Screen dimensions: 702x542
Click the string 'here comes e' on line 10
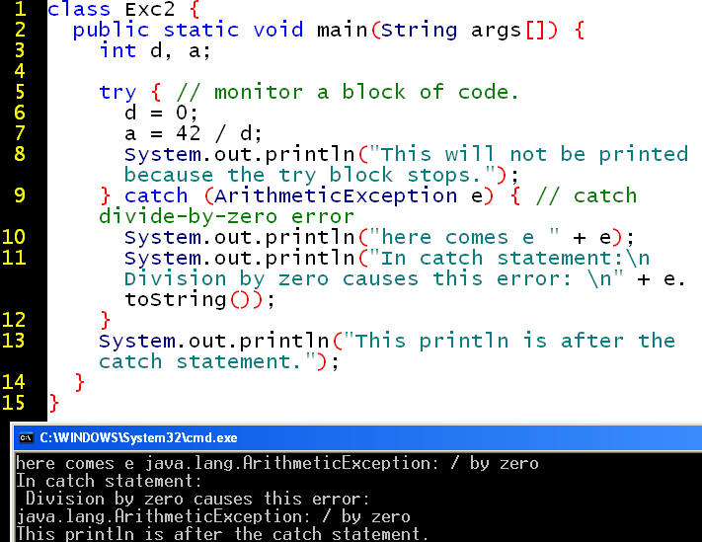click(457, 237)
